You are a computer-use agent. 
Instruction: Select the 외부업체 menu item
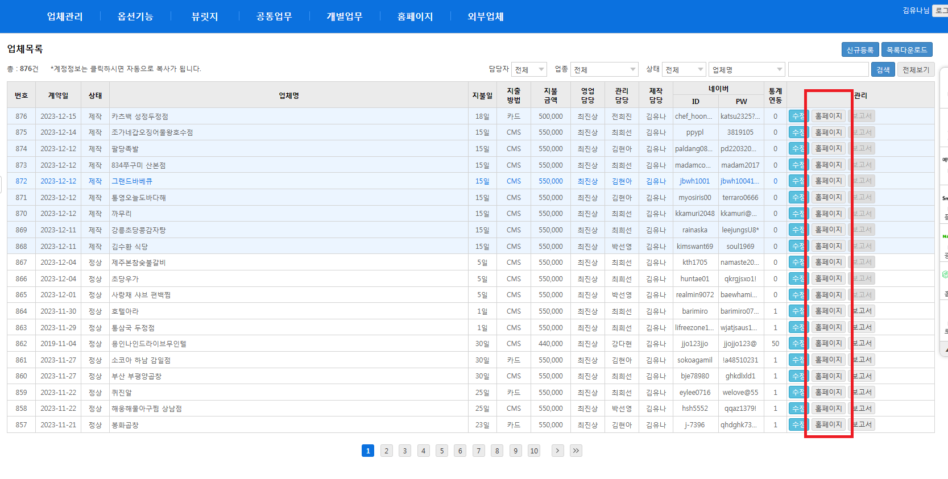[485, 16]
